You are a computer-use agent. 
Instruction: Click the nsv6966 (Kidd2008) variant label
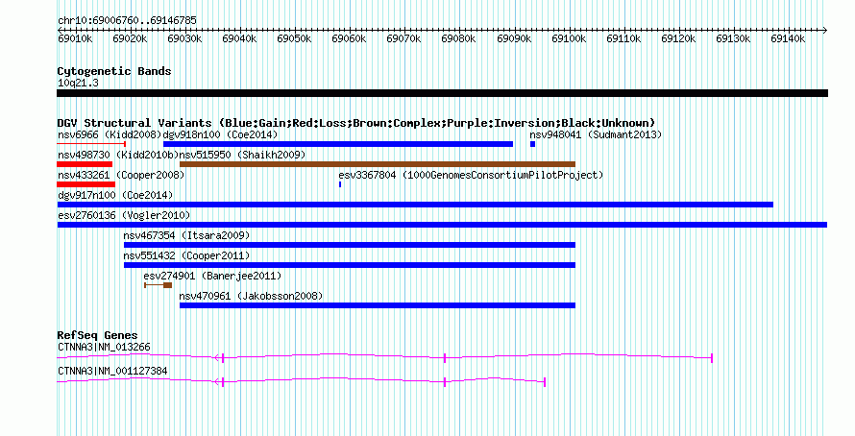(x=110, y=134)
